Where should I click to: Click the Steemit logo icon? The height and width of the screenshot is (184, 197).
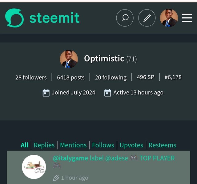tap(14, 18)
